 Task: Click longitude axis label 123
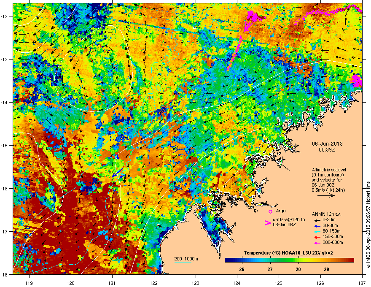tap(196, 283)
